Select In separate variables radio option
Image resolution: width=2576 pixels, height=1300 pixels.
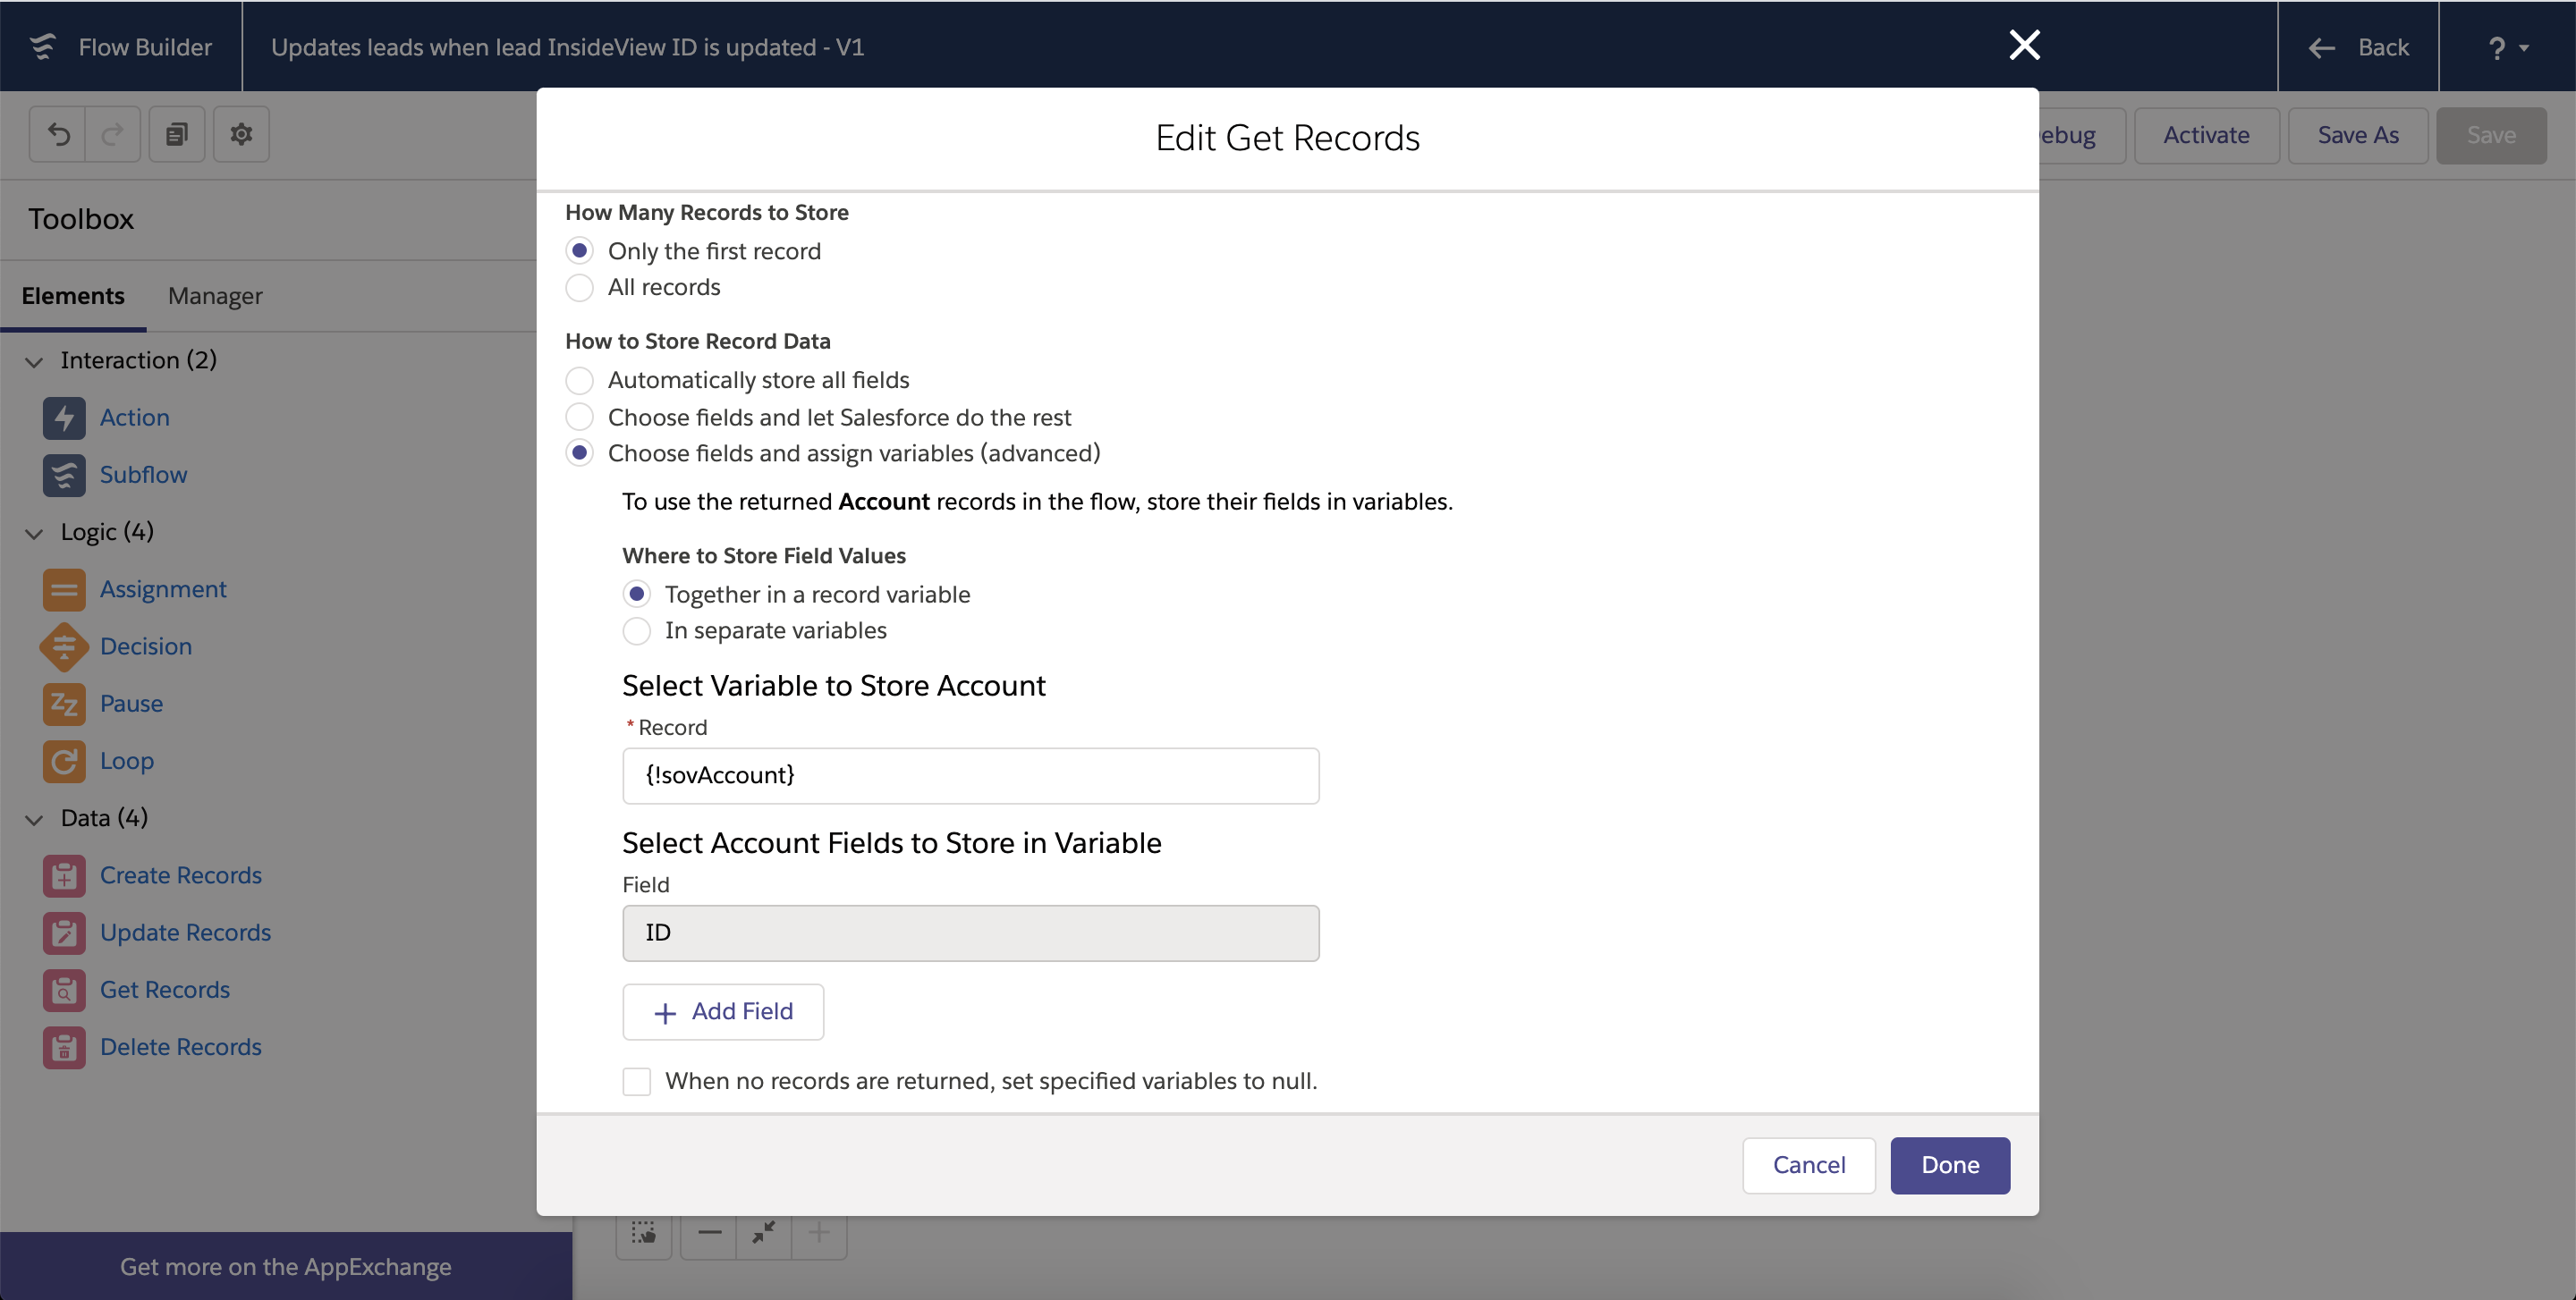[x=636, y=630]
